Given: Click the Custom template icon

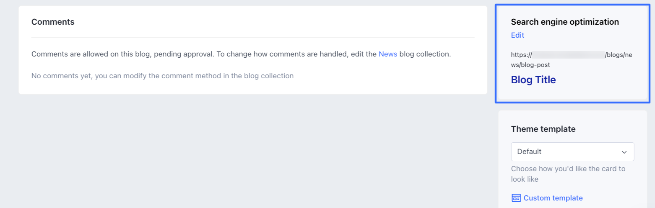Looking at the screenshot, I should [x=516, y=198].
